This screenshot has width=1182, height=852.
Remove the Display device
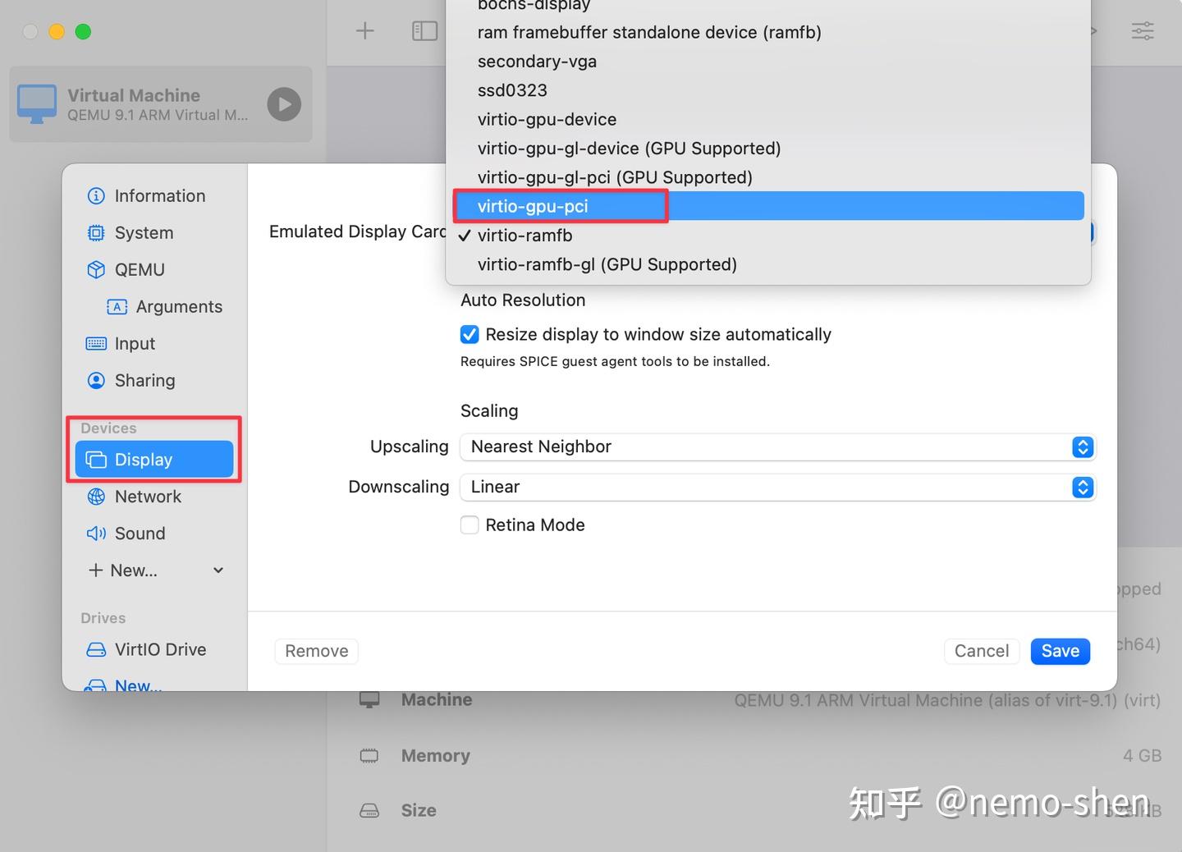coord(316,650)
